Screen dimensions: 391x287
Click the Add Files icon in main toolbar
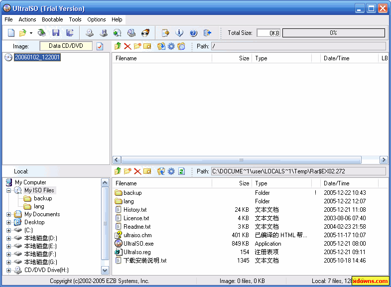click(x=165, y=33)
